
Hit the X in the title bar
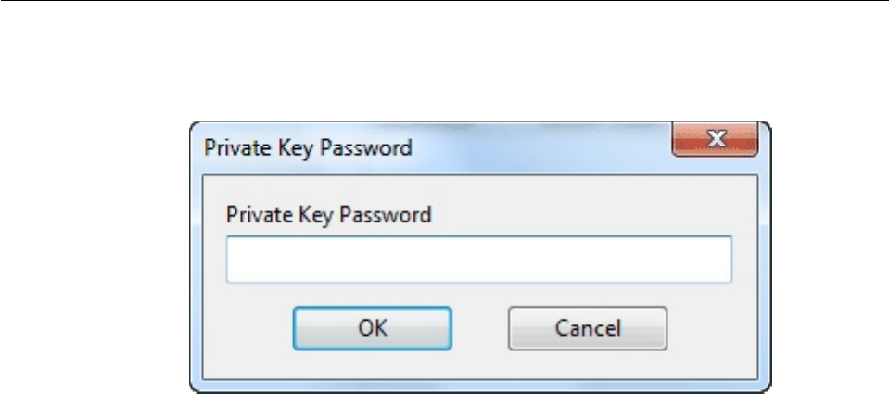click(715, 140)
